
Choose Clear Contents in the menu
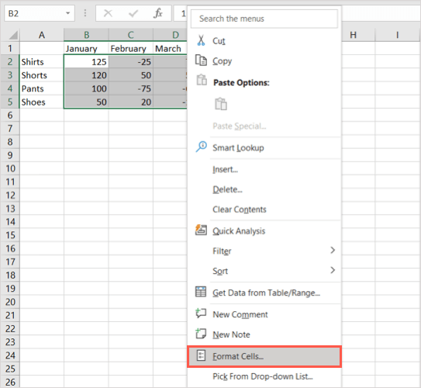click(264, 210)
